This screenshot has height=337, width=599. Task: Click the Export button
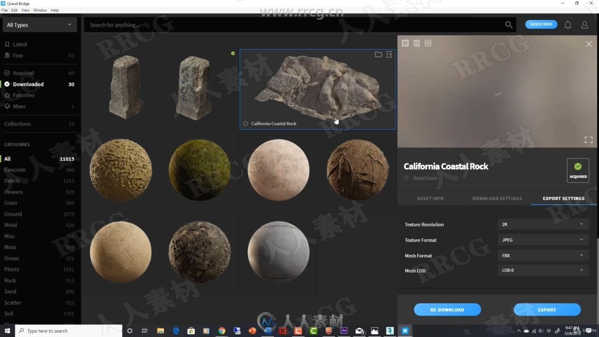547,309
